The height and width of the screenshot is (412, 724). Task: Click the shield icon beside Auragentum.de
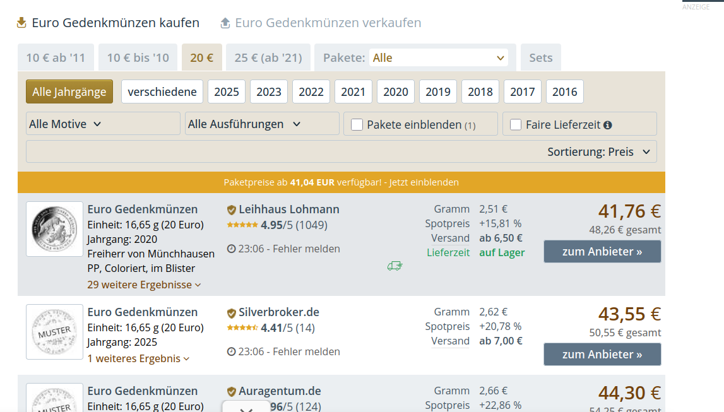pos(231,391)
